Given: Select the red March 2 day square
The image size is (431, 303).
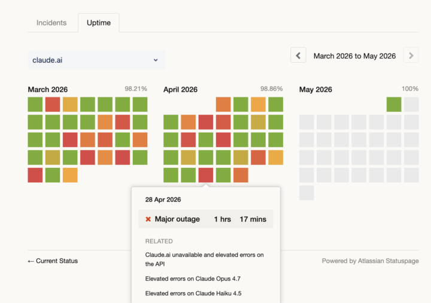Looking at the screenshot, I should (x=53, y=105).
